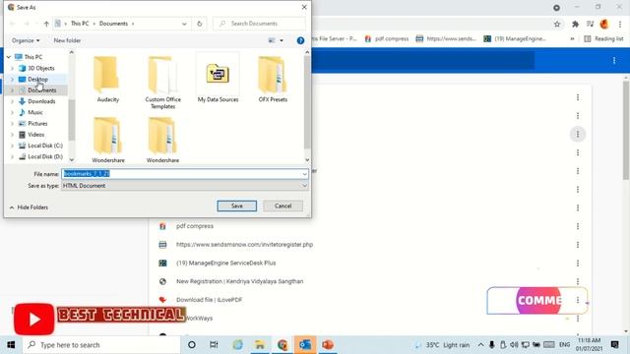Image resolution: width=630 pixels, height=354 pixels.
Task: Select the Audacity folder
Action: (107, 79)
